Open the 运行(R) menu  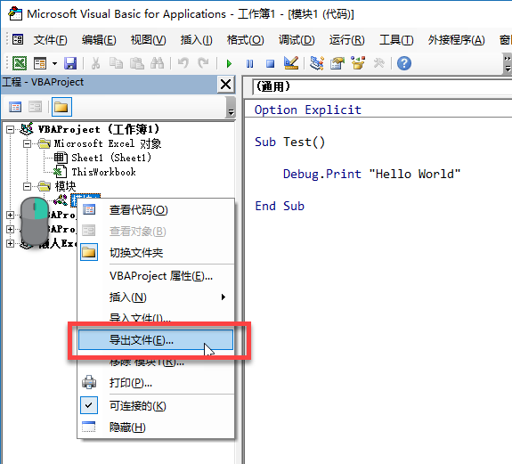[346, 40]
